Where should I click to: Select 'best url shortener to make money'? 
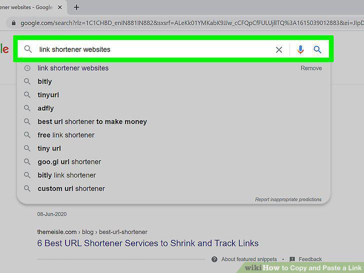pyautogui.click(x=92, y=121)
